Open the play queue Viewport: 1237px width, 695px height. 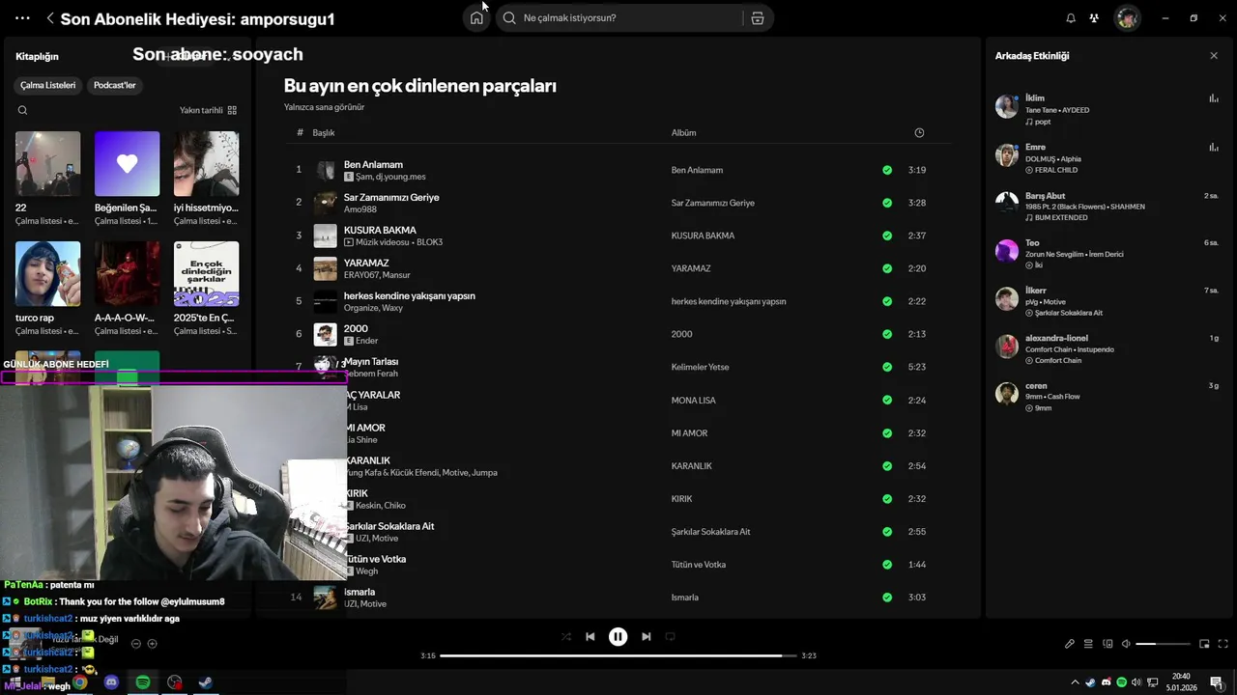pyautogui.click(x=1088, y=644)
